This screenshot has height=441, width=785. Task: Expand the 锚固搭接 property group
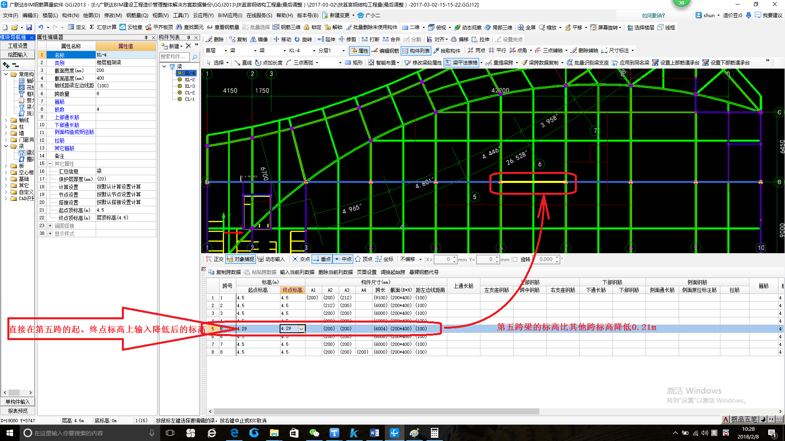[50, 226]
